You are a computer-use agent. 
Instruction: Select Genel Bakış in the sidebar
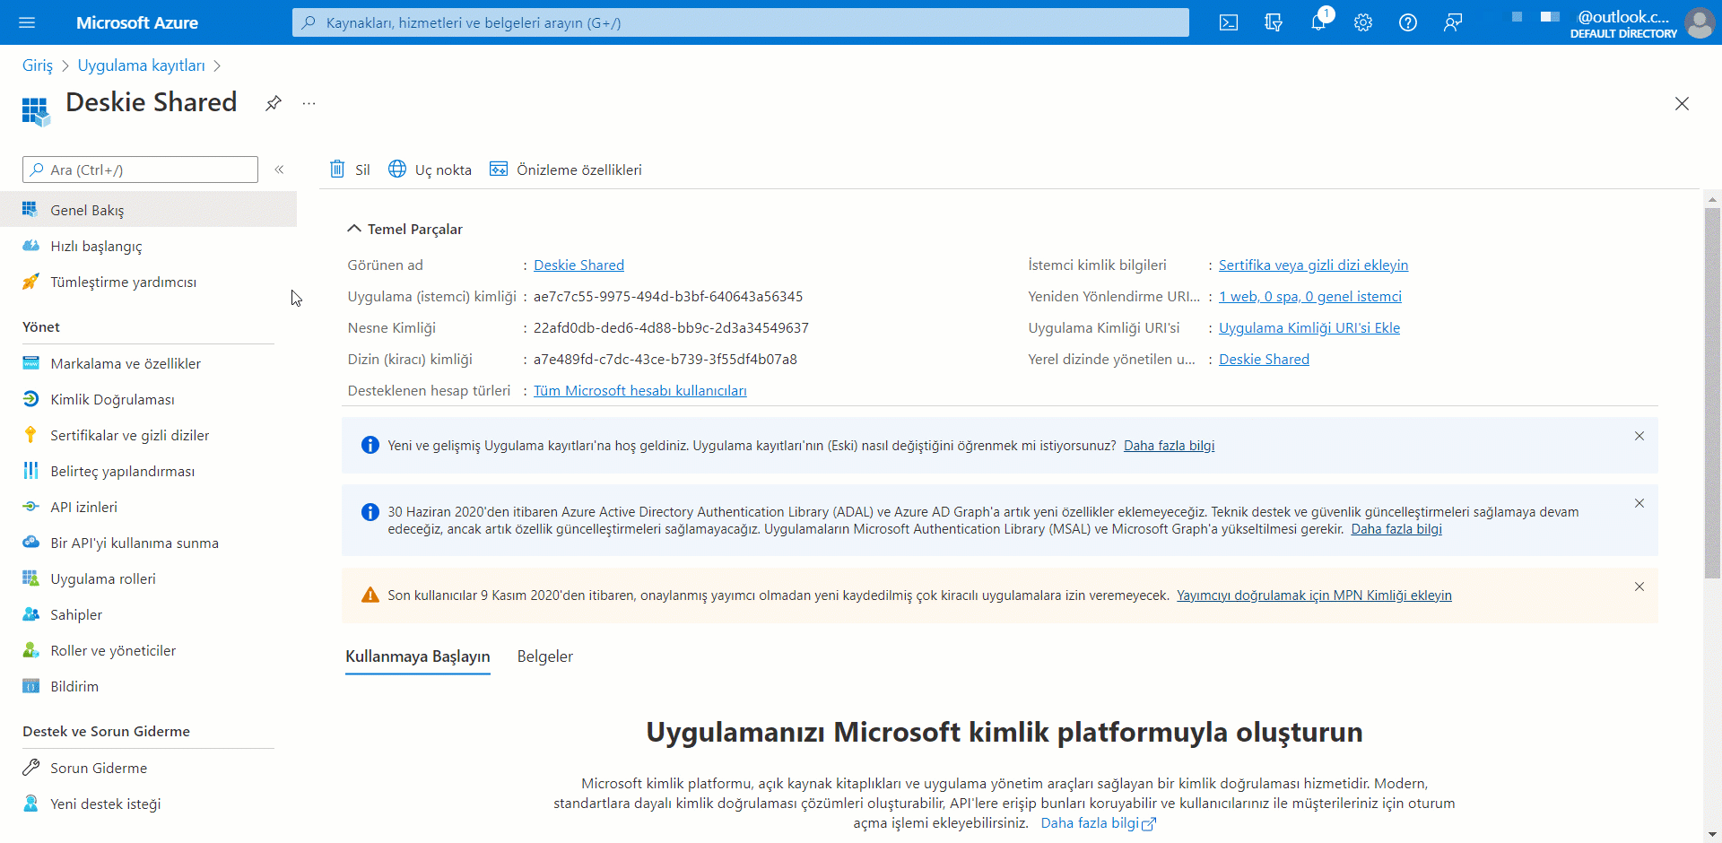[x=148, y=210]
